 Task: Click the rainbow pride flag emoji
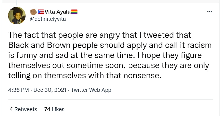click(x=75, y=12)
